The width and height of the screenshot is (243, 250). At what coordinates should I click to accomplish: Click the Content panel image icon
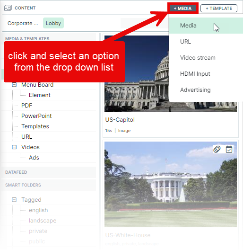[x=8, y=8]
